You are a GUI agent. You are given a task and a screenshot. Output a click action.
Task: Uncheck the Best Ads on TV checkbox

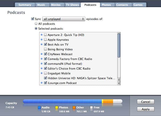45,44
